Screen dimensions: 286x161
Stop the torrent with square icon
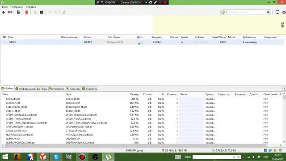tap(42, 12)
